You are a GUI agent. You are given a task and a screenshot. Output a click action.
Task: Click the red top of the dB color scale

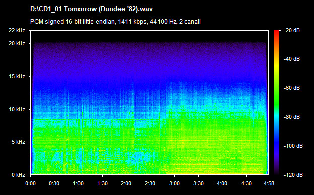tap(276, 34)
